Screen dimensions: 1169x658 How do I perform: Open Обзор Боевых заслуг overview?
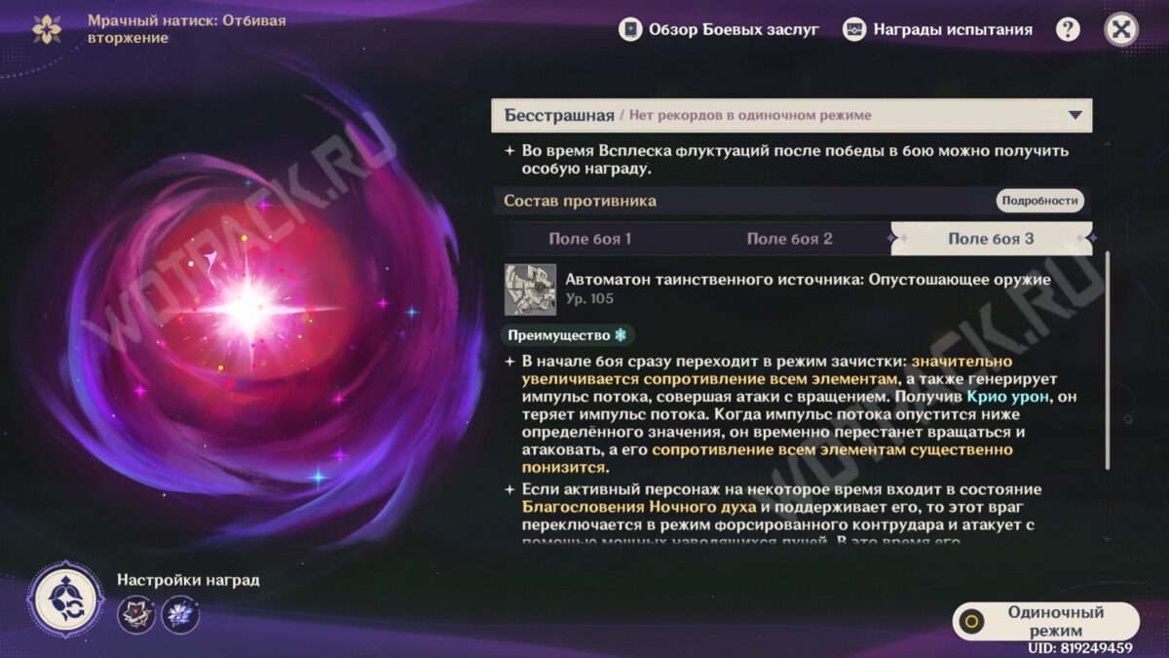tap(719, 29)
